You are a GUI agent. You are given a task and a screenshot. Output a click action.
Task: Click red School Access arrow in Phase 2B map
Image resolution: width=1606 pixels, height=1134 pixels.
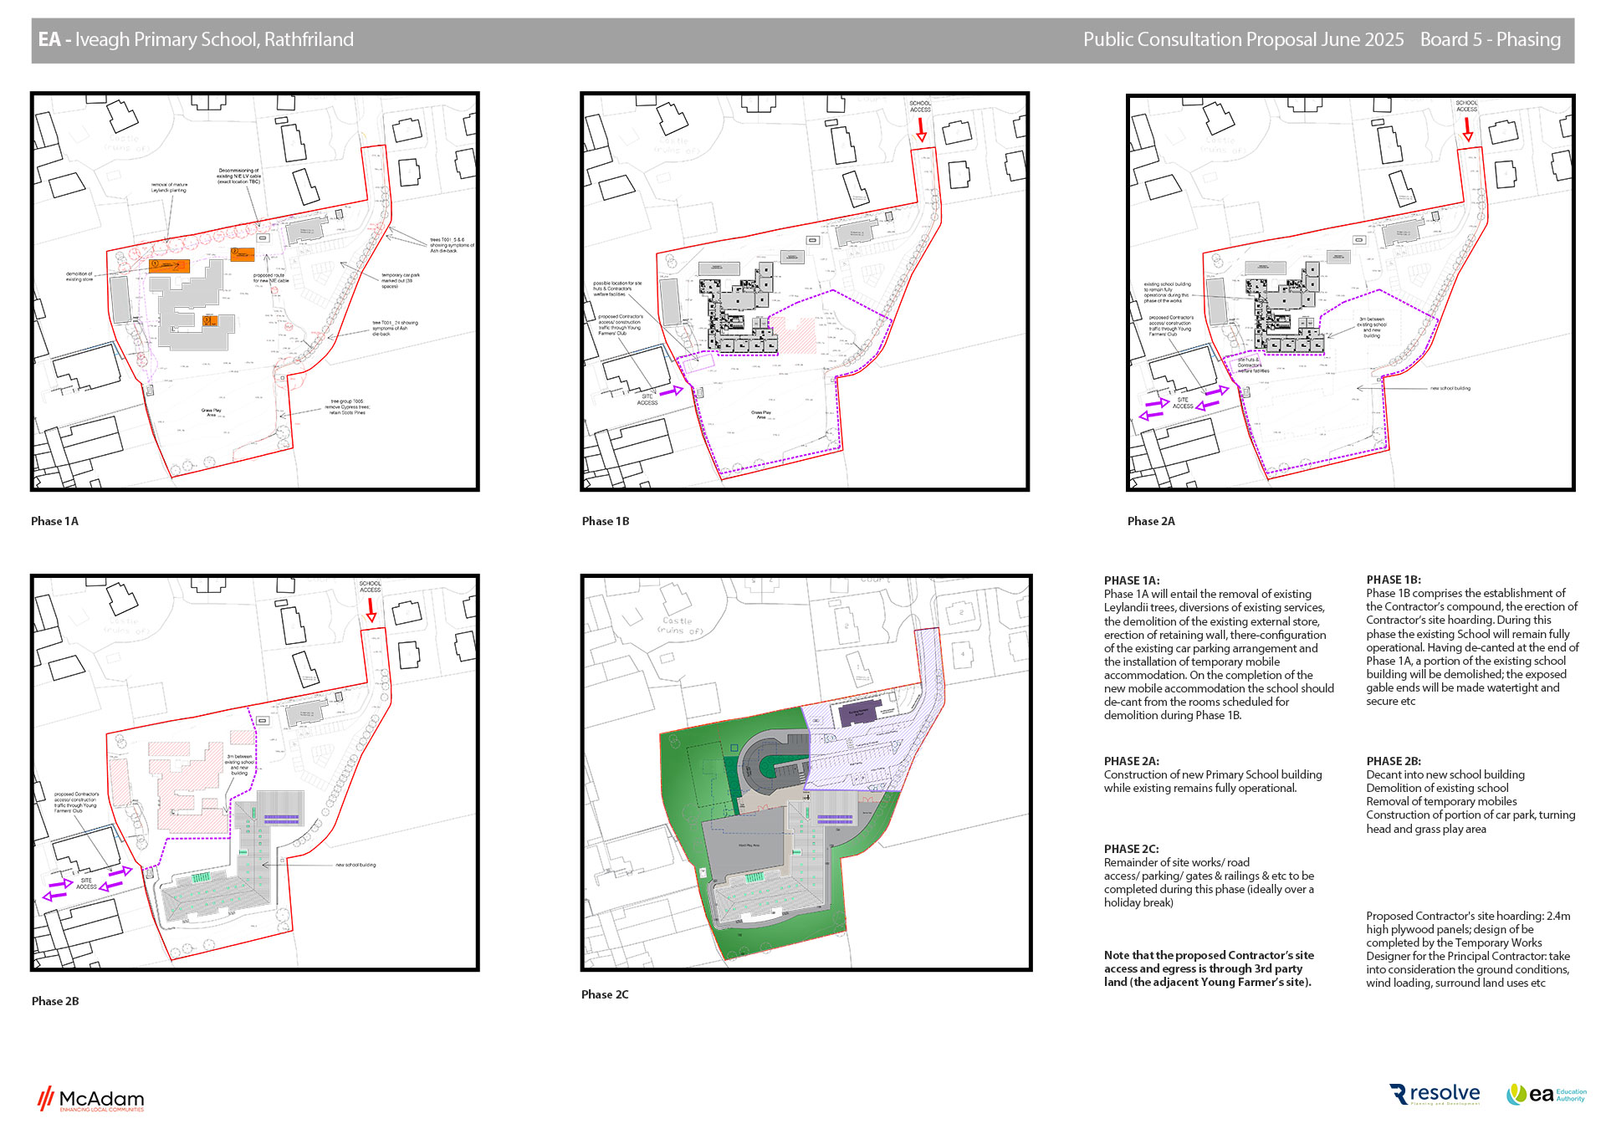coord(371,610)
